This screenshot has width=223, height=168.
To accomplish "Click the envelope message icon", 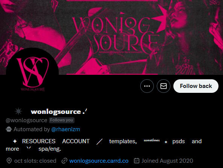I will (164, 86).
